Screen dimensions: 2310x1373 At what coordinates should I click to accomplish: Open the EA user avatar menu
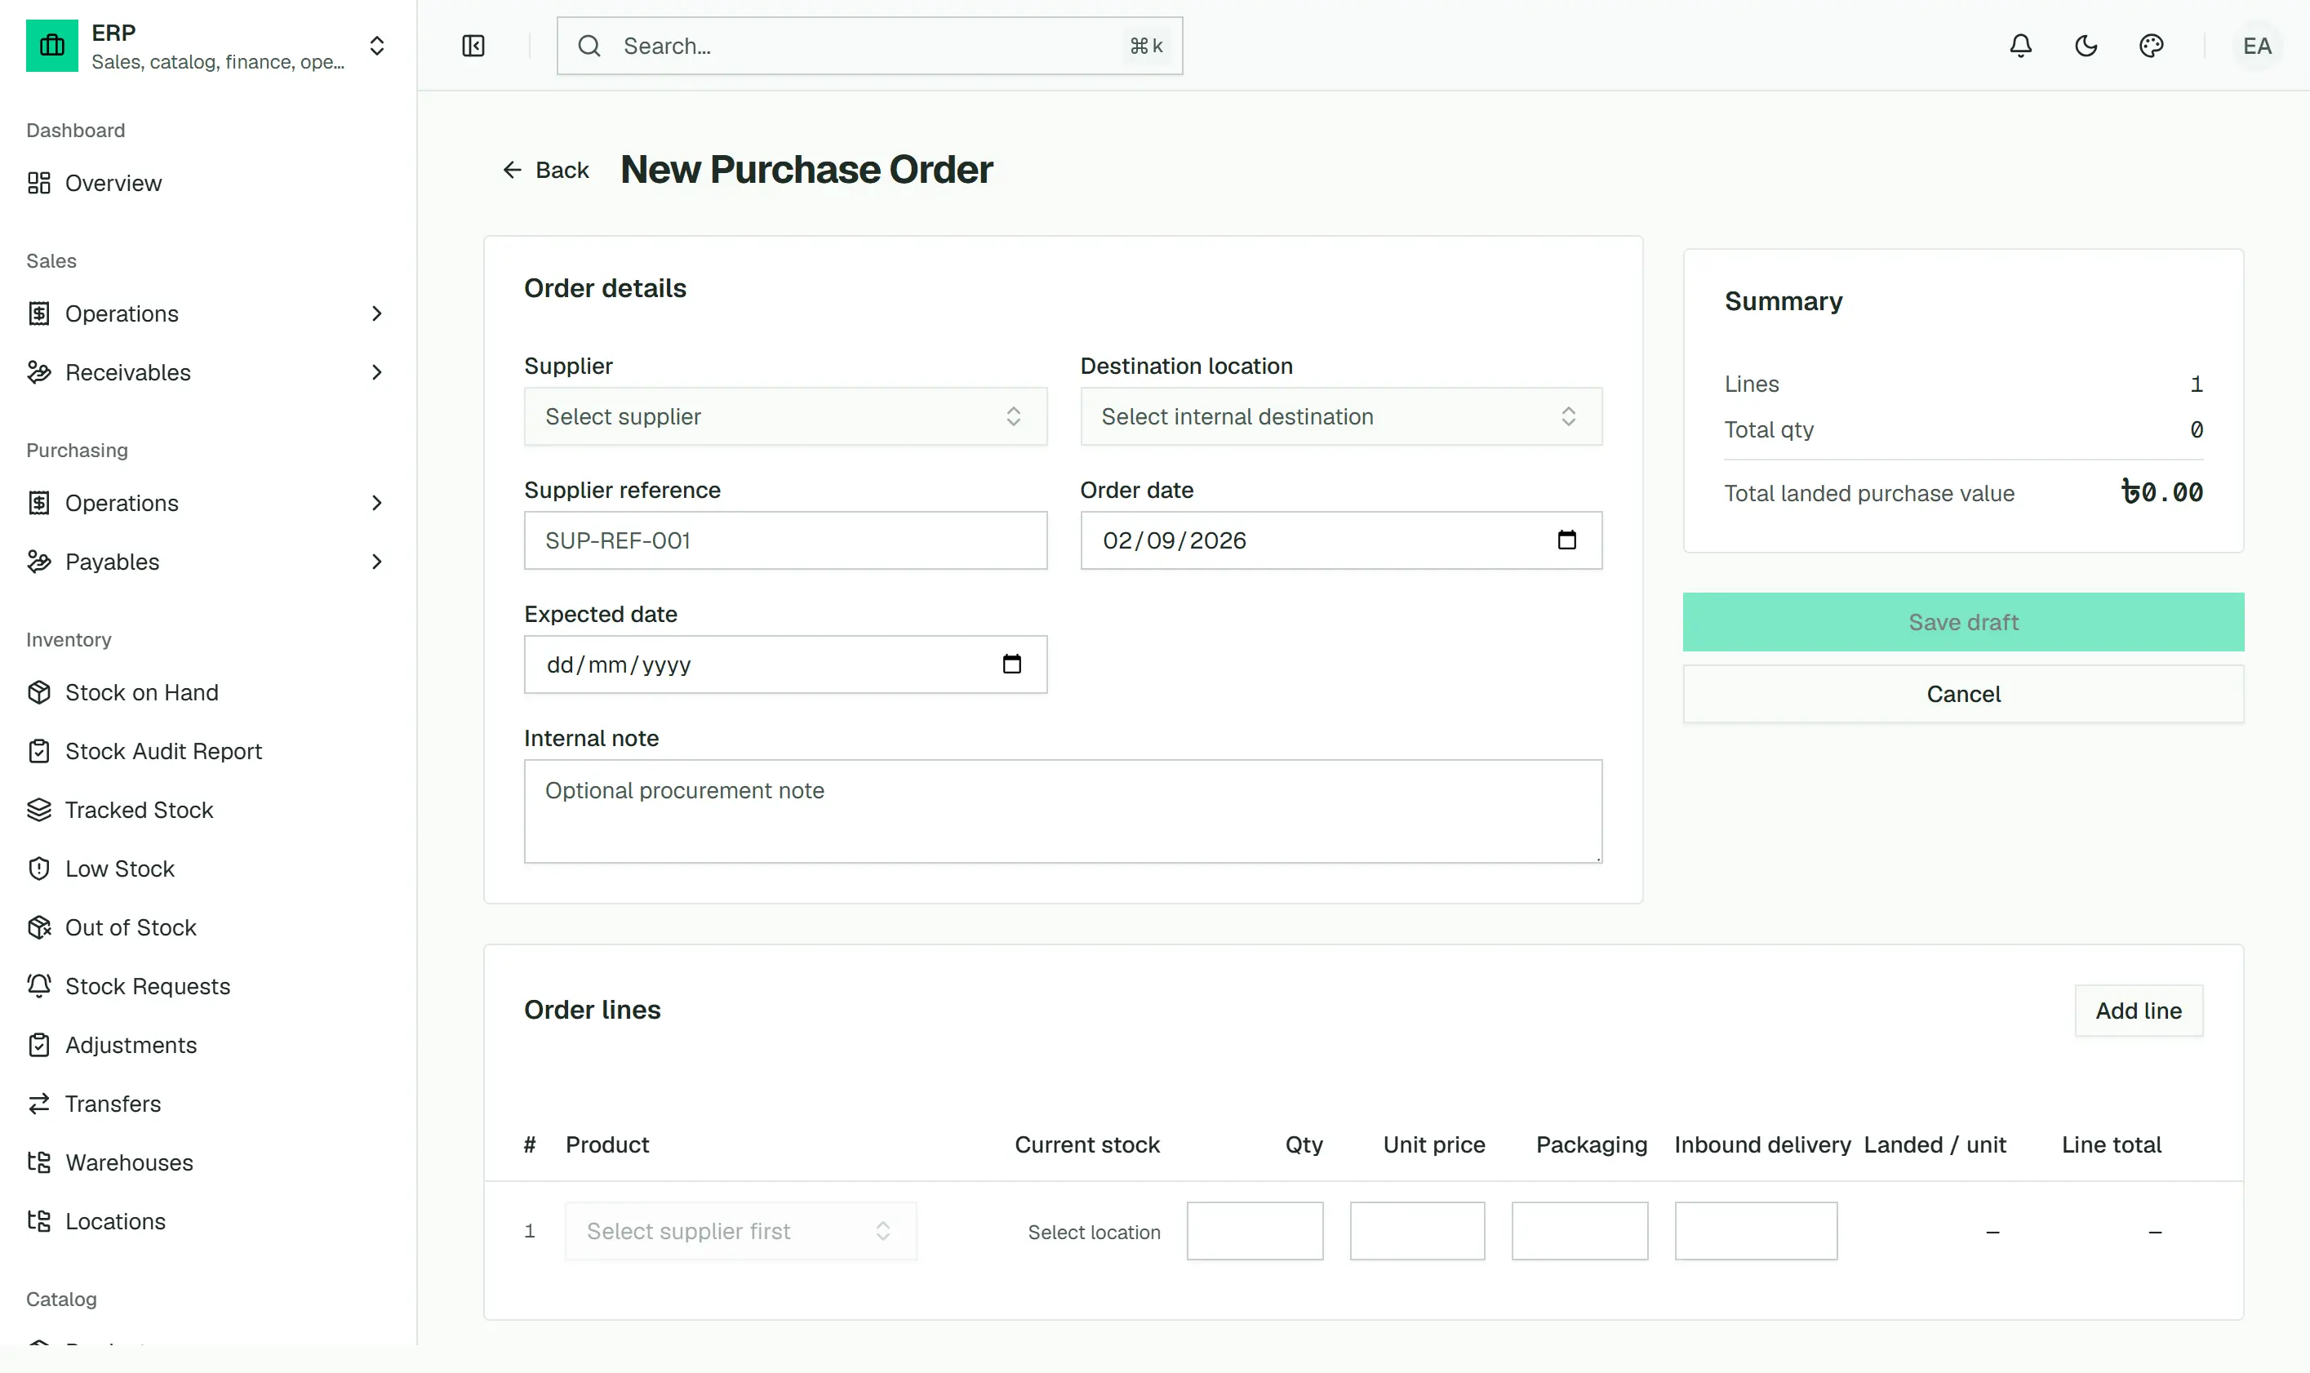2256,46
